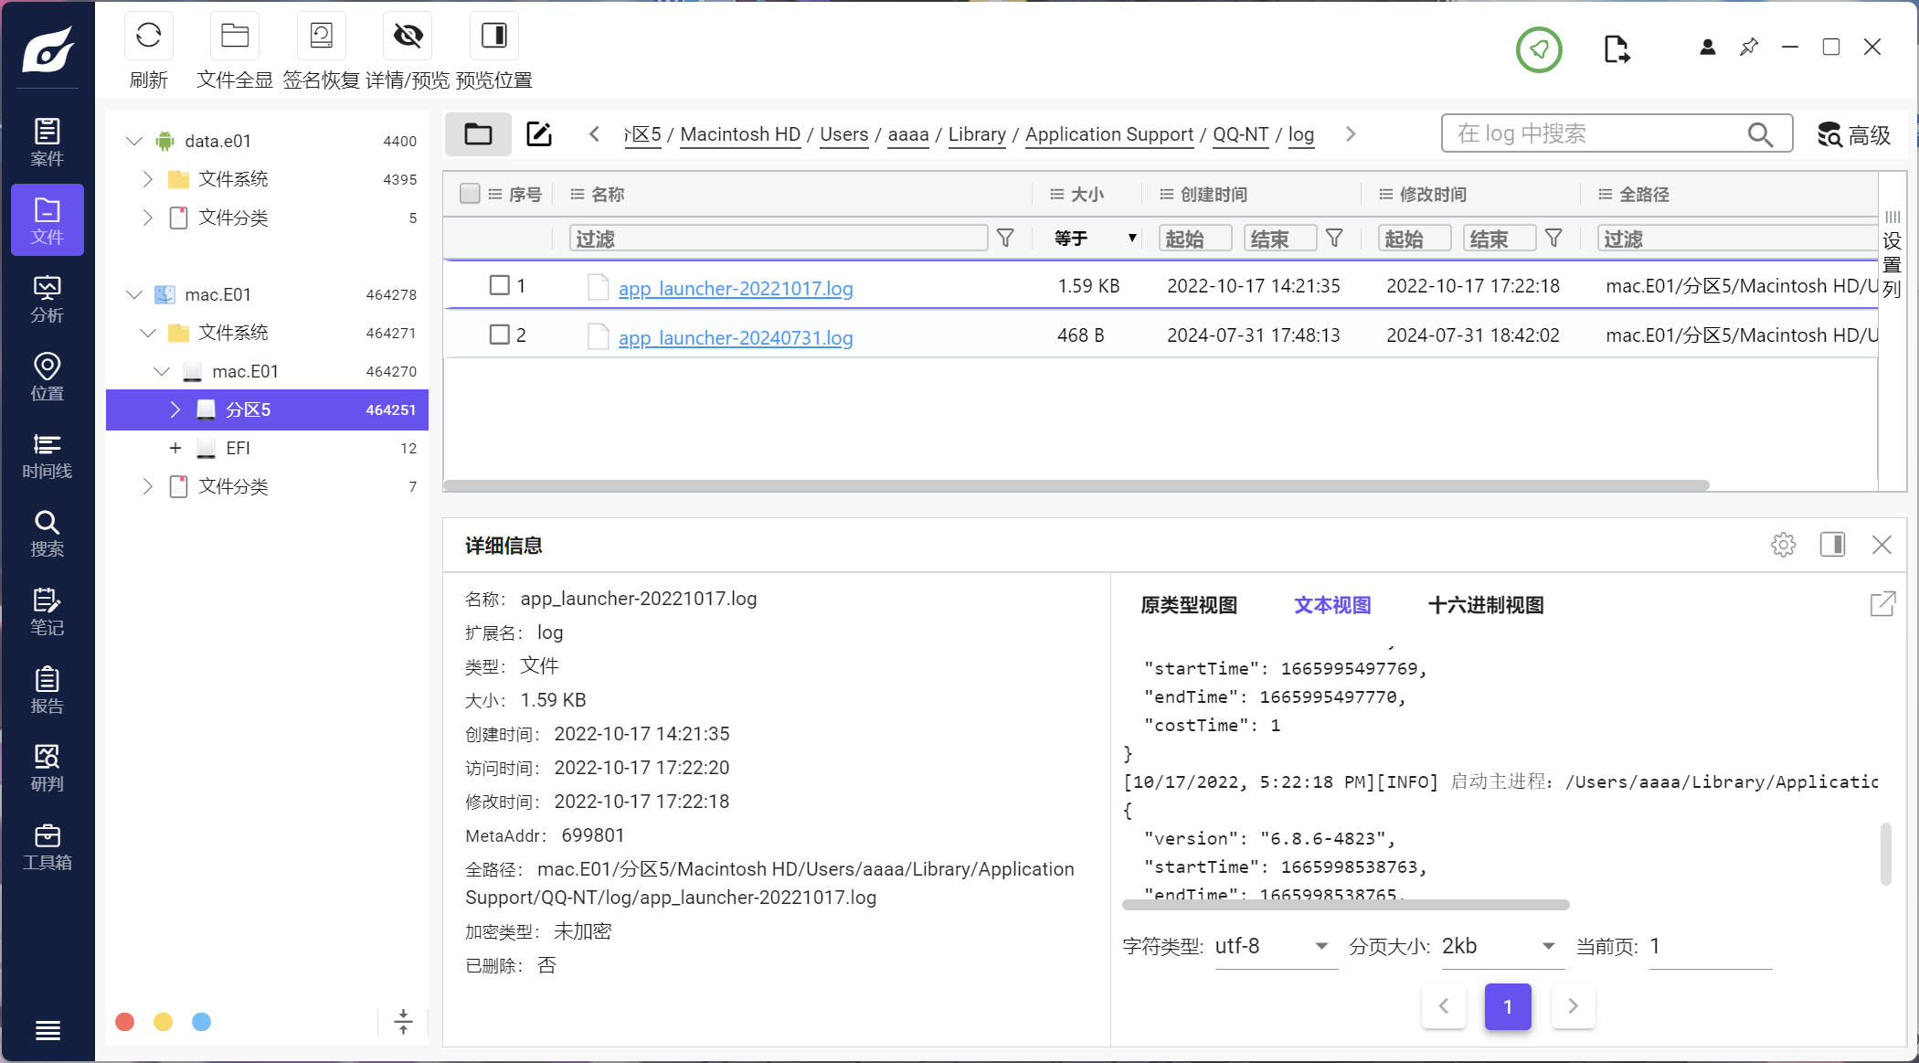Toggle detail panel layout icon

pos(1832,545)
